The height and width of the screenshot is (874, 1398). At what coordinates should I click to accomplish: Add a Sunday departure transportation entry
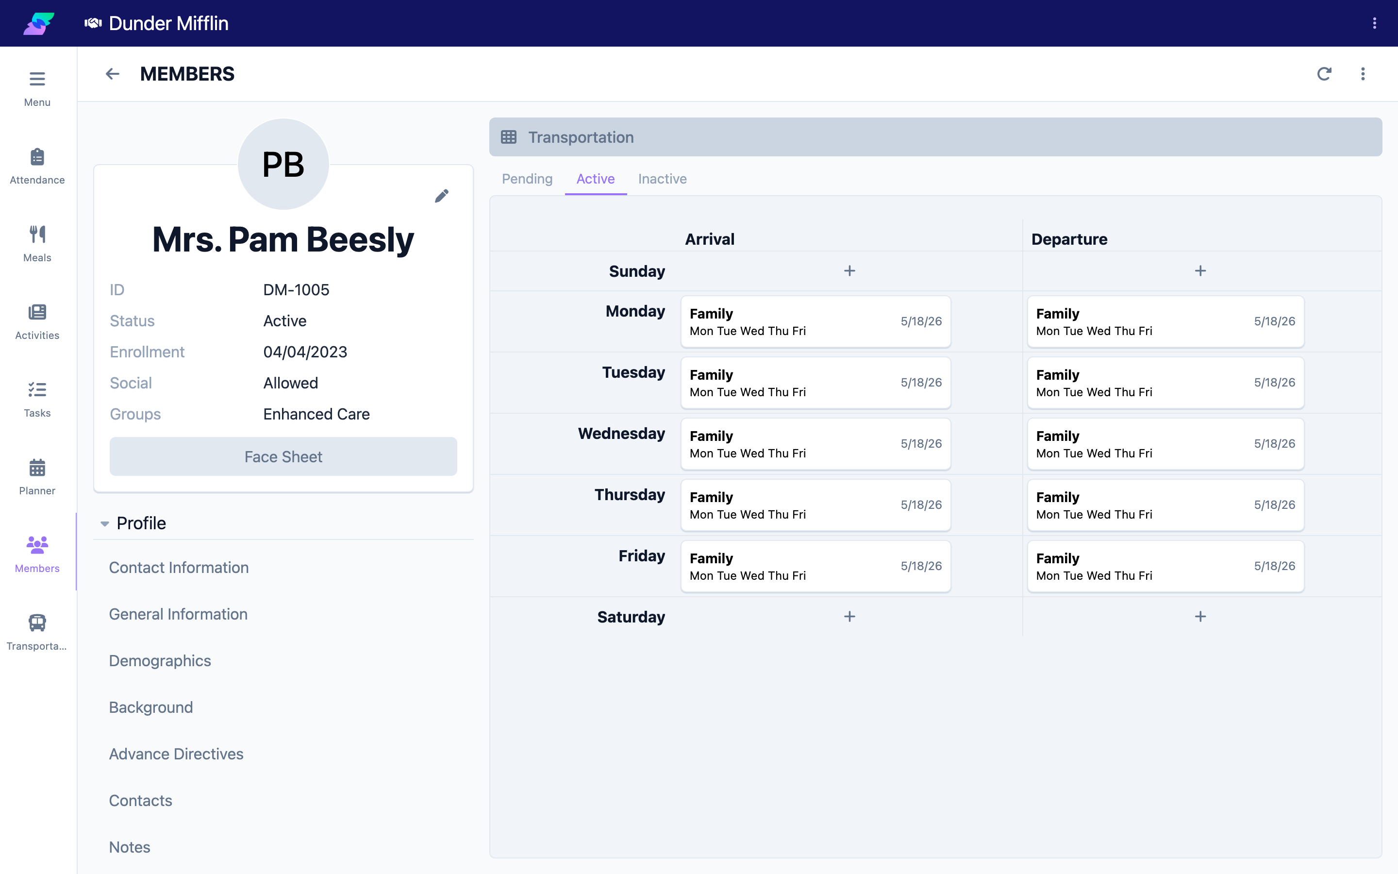coord(1200,271)
